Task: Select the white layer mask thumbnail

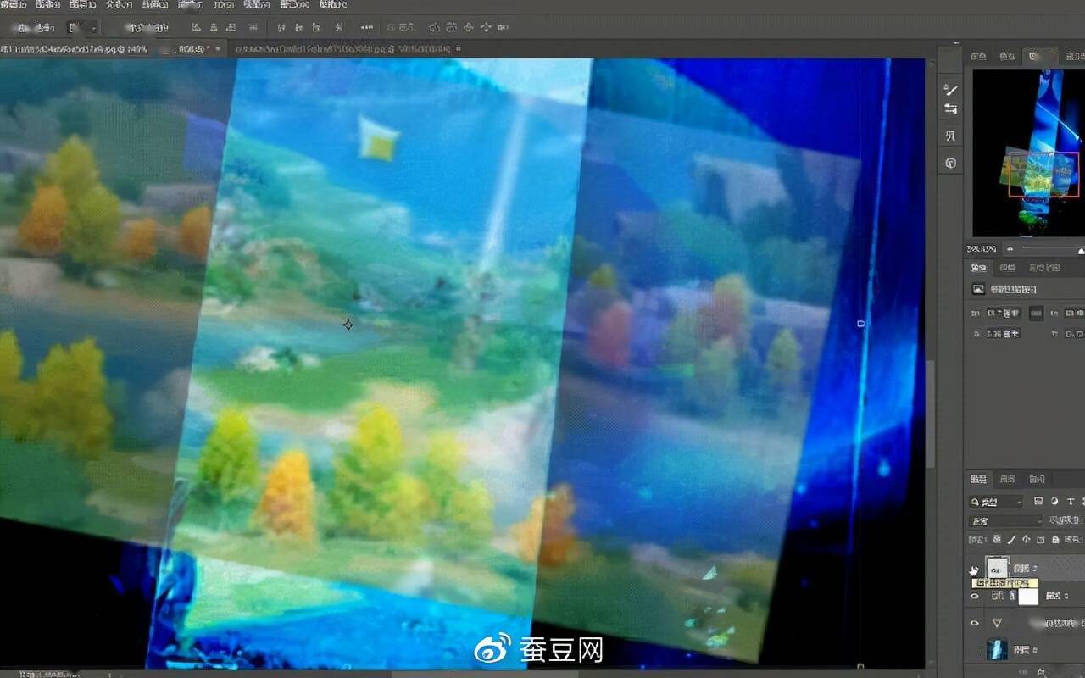Action: tap(1027, 597)
